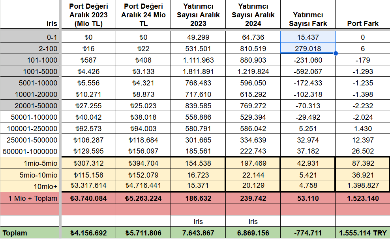Click the cell showing -592.067

(308, 71)
